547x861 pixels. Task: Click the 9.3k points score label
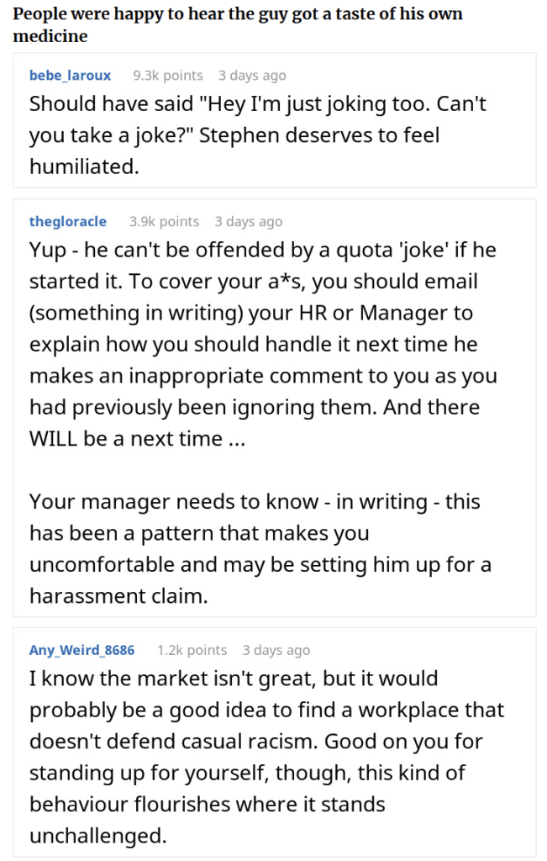[x=168, y=75]
